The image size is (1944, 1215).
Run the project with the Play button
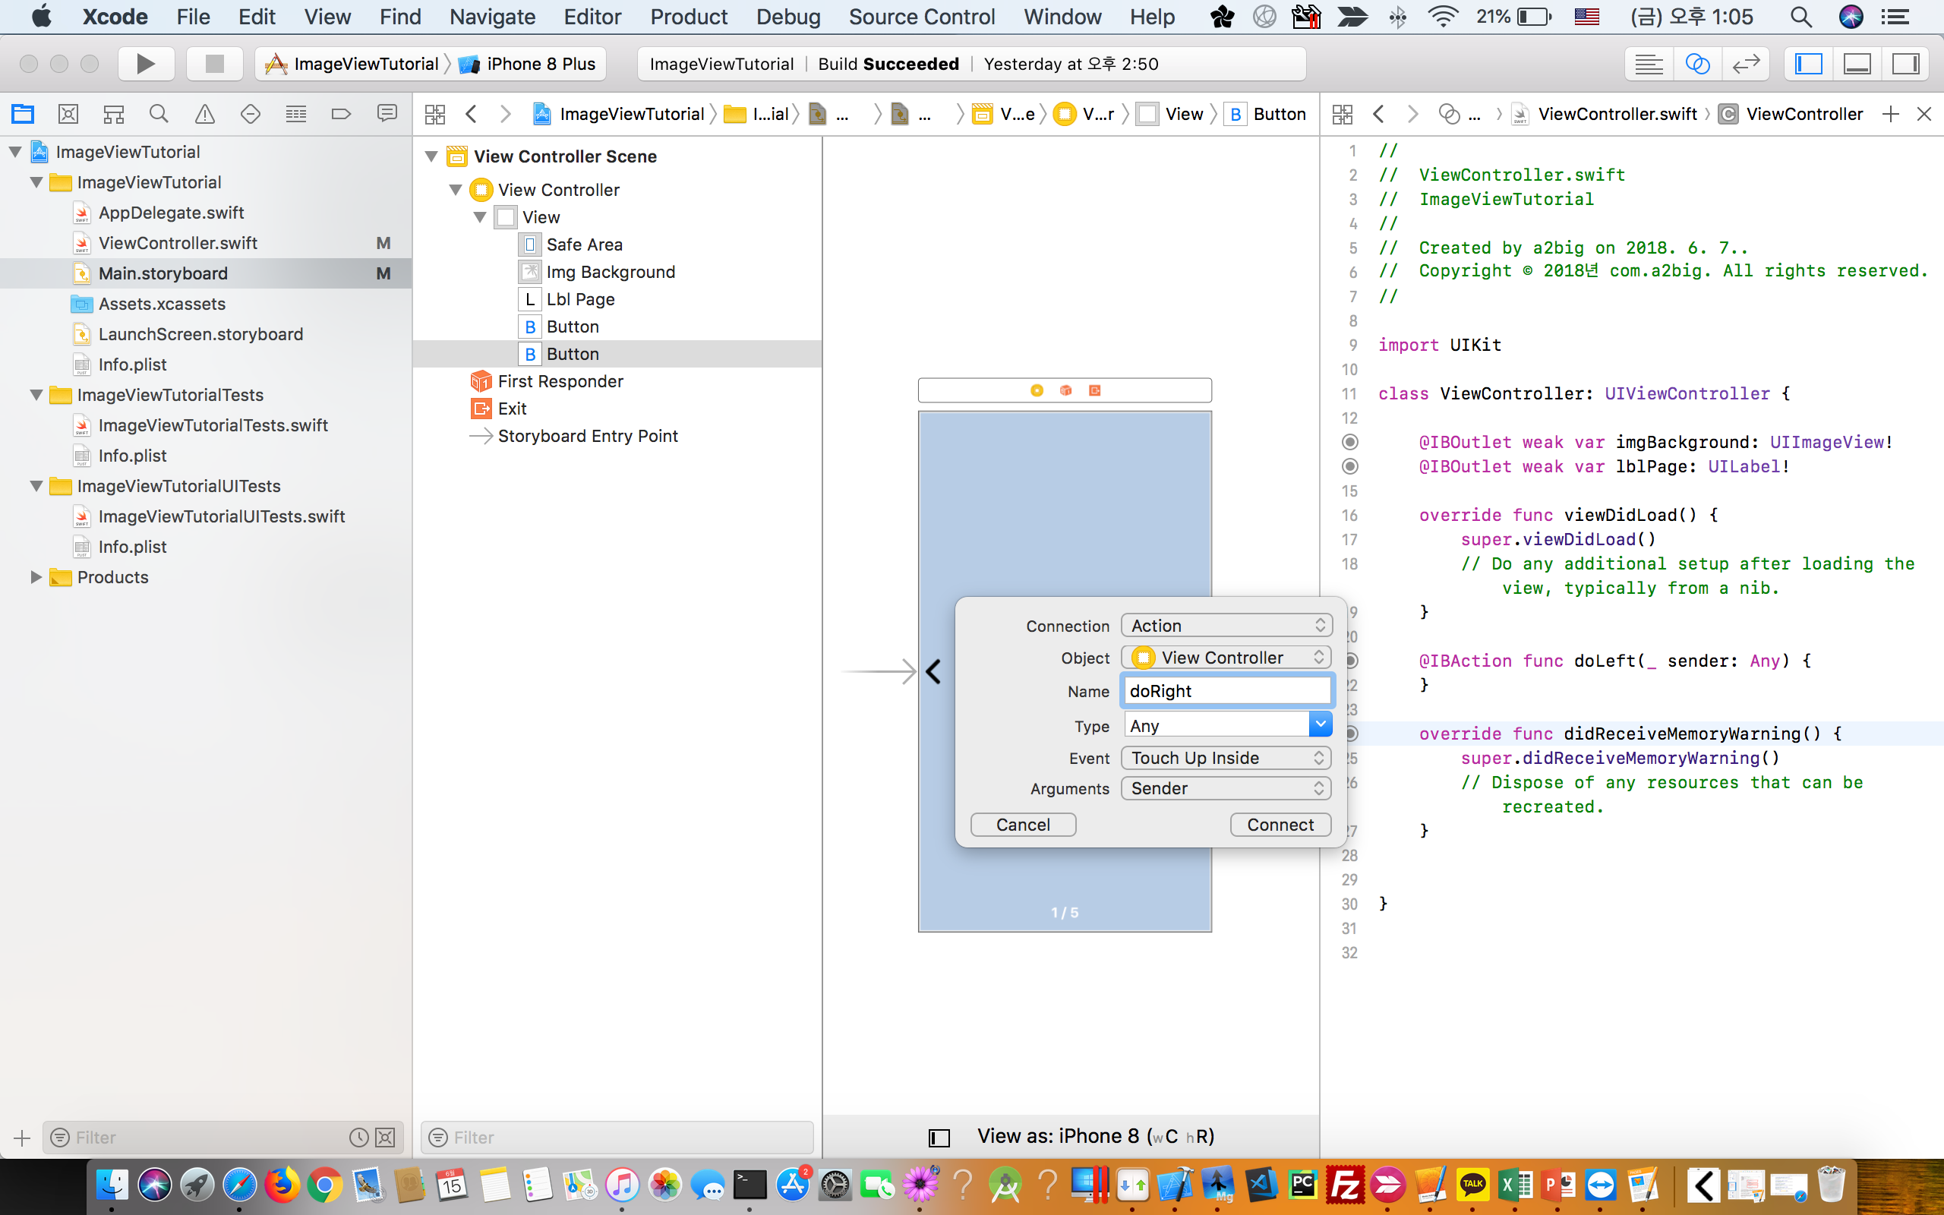(x=145, y=64)
